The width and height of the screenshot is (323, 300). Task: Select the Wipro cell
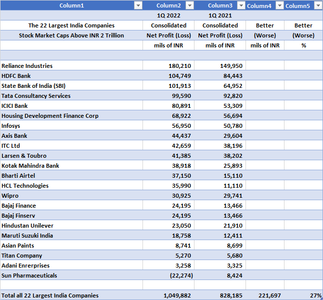click(x=71, y=195)
